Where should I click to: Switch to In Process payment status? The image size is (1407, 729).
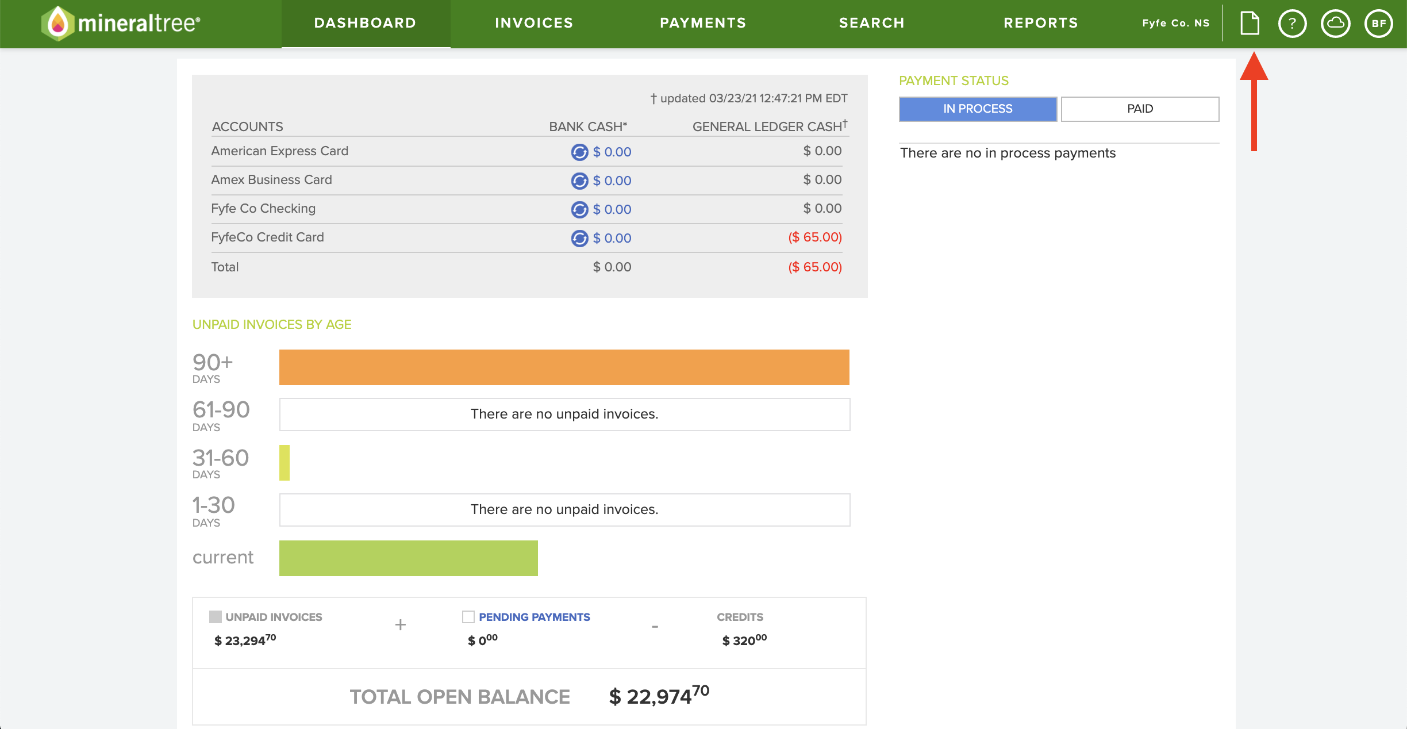click(x=978, y=109)
